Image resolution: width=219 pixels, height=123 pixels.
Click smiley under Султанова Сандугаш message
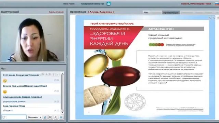point(5,81)
